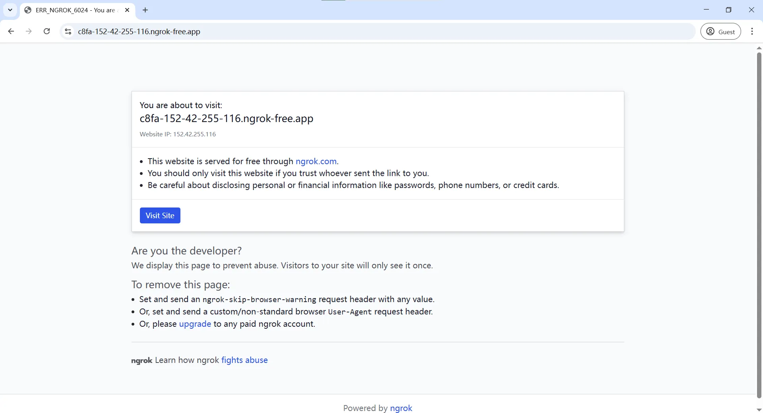The height and width of the screenshot is (413, 763).
Task: Click the Website IP: 152.42.255.116 text
Action: [178, 134]
